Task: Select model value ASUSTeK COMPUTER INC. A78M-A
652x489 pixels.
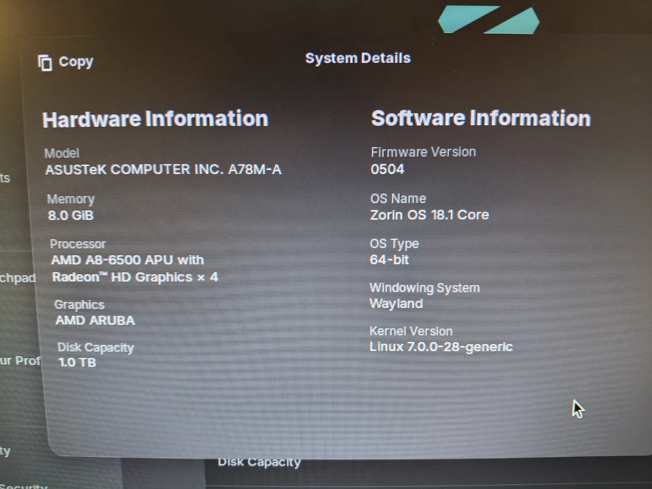Action: pos(163,169)
